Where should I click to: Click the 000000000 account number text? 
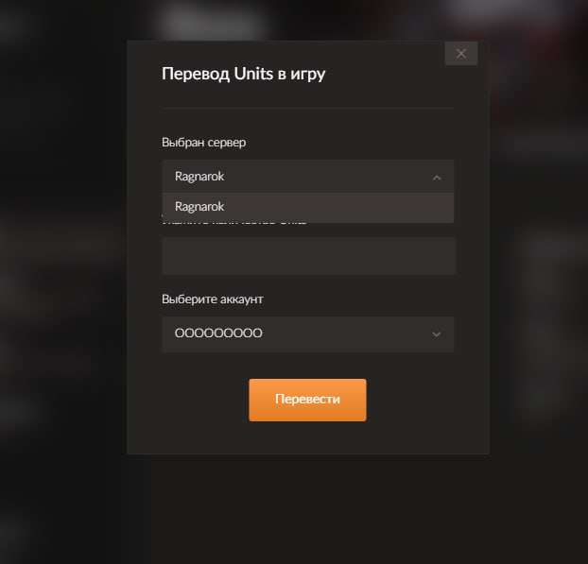click(x=218, y=333)
